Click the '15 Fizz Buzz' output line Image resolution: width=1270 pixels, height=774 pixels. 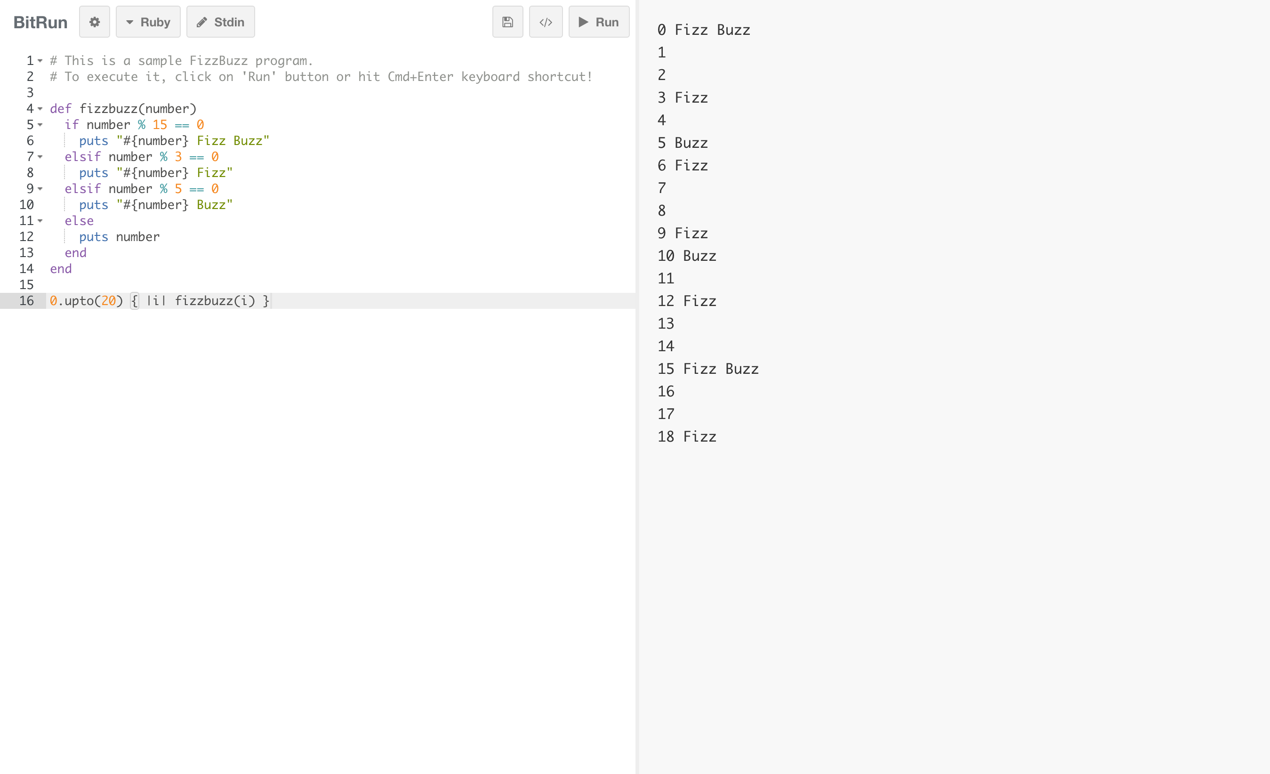[707, 369]
